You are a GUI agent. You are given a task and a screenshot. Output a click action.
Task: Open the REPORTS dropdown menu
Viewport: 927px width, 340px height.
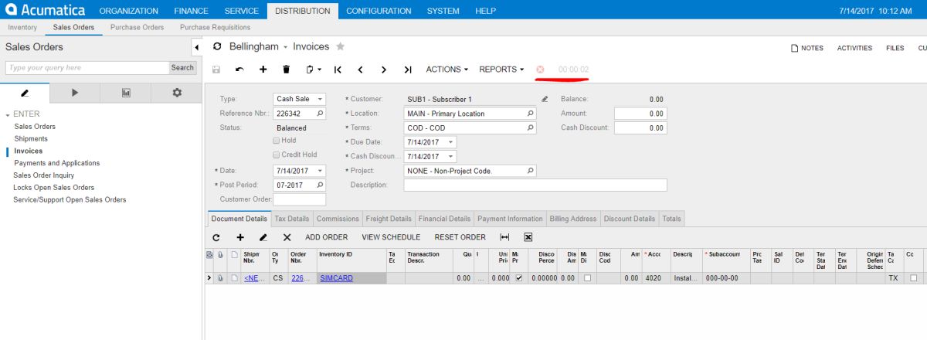click(x=501, y=70)
